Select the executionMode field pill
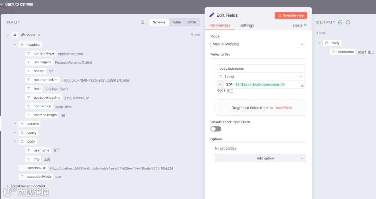The image size is (376, 199). point(36,177)
